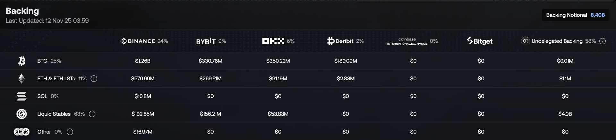This screenshot has width=616, height=140.
Task: Click the Bitcoin BTC row icon
Action: point(21,61)
